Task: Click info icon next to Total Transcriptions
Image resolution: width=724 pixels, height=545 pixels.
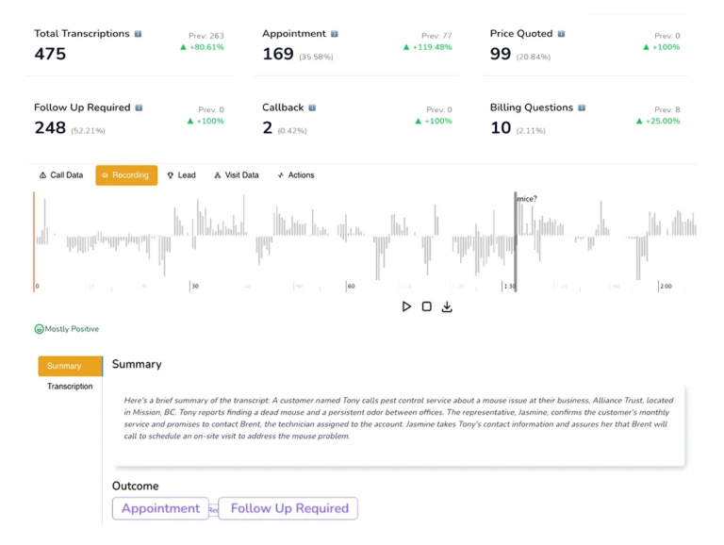Action: [139, 34]
